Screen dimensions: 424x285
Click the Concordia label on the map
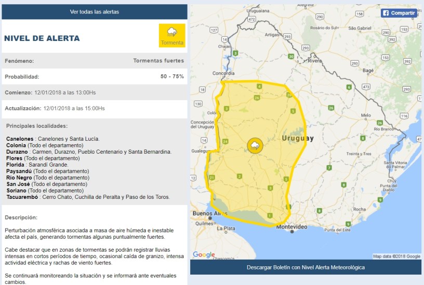point(223,73)
